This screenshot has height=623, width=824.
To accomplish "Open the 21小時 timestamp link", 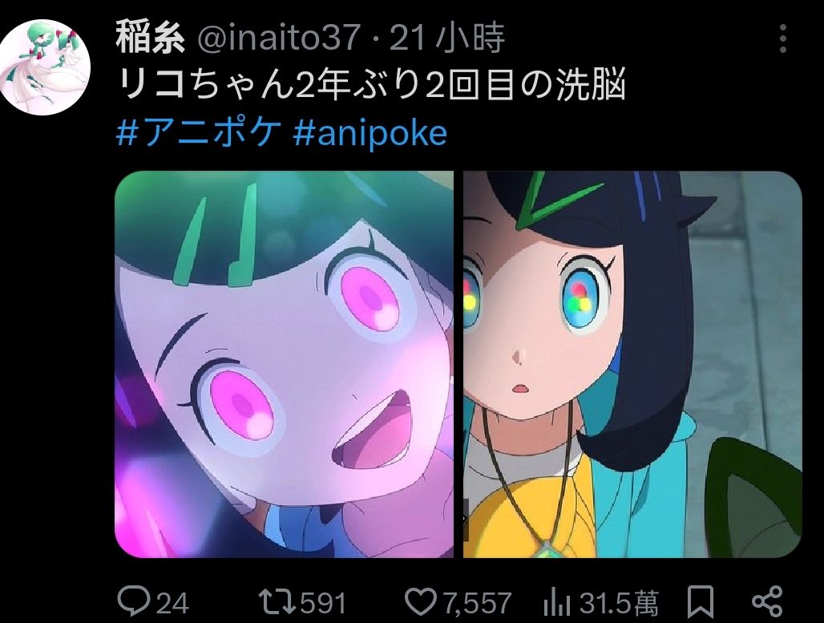I will [446, 38].
